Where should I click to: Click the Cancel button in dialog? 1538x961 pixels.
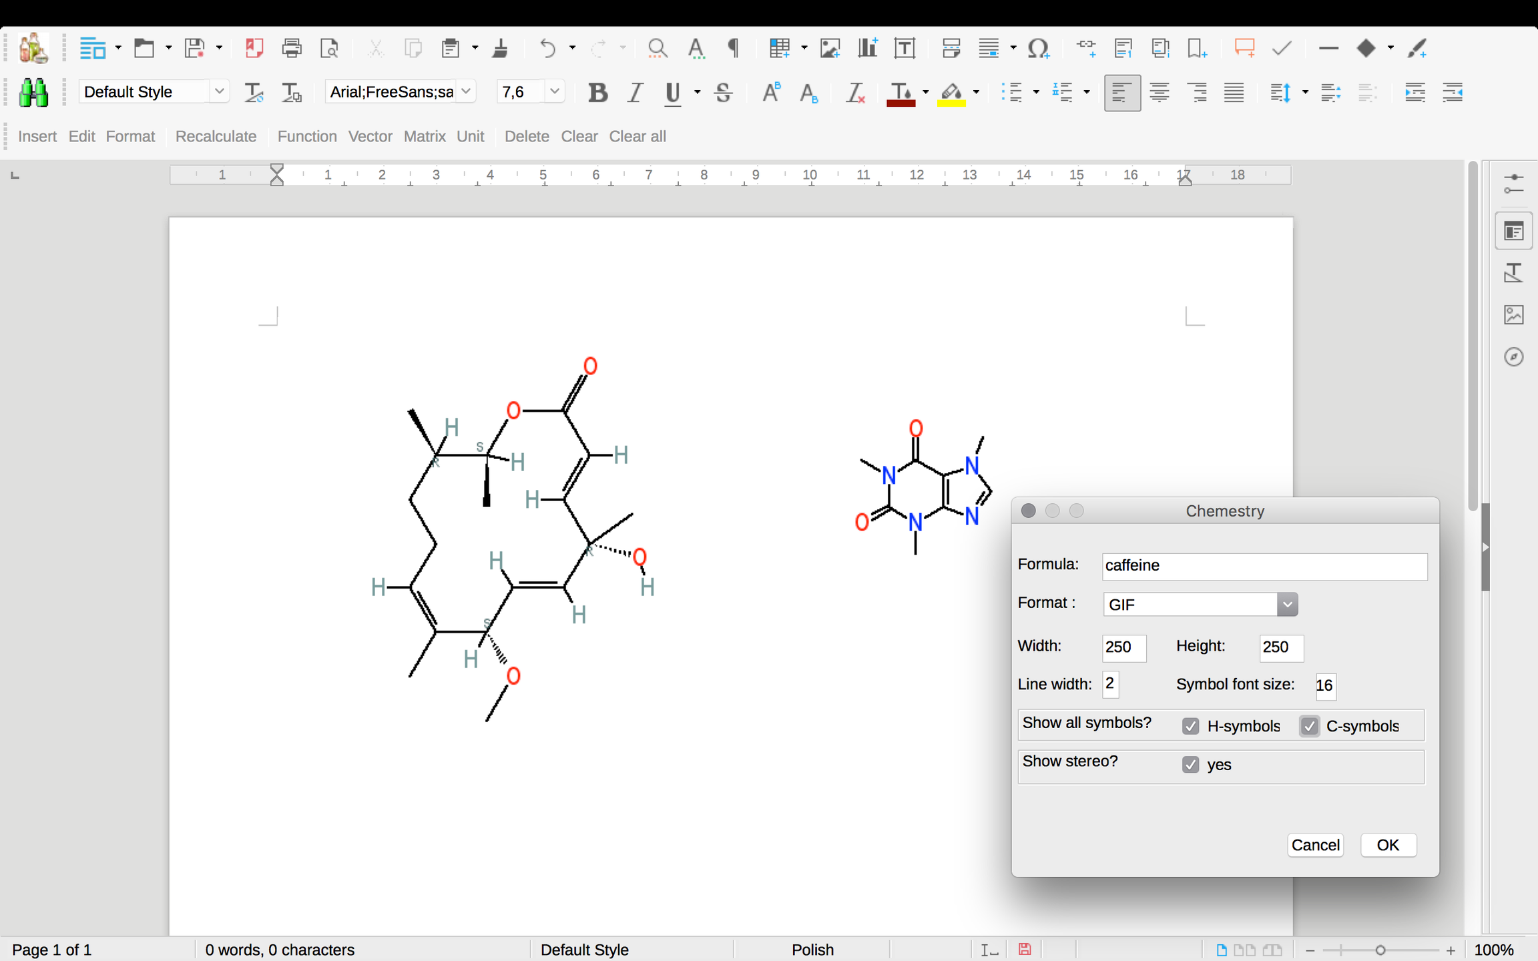[x=1315, y=846]
